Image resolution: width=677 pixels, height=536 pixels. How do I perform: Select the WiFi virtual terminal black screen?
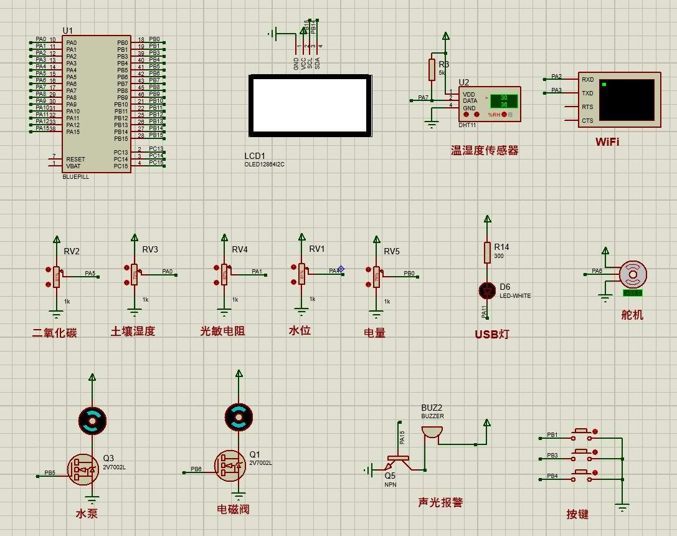pyautogui.click(x=627, y=100)
